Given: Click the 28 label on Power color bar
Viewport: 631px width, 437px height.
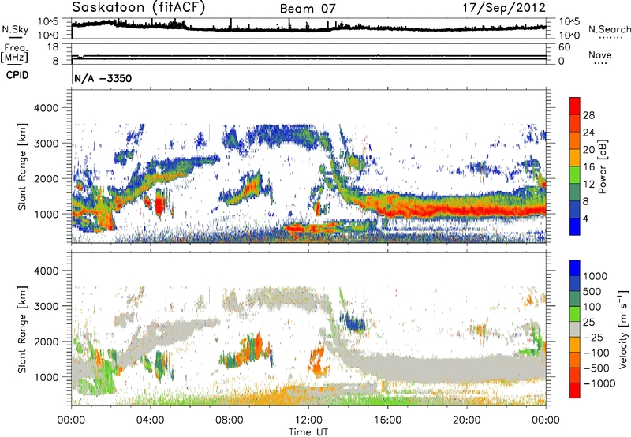Looking at the screenshot, I should coord(588,115).
